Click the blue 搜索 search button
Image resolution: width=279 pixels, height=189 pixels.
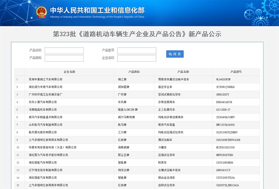click(x=175, y=54)
